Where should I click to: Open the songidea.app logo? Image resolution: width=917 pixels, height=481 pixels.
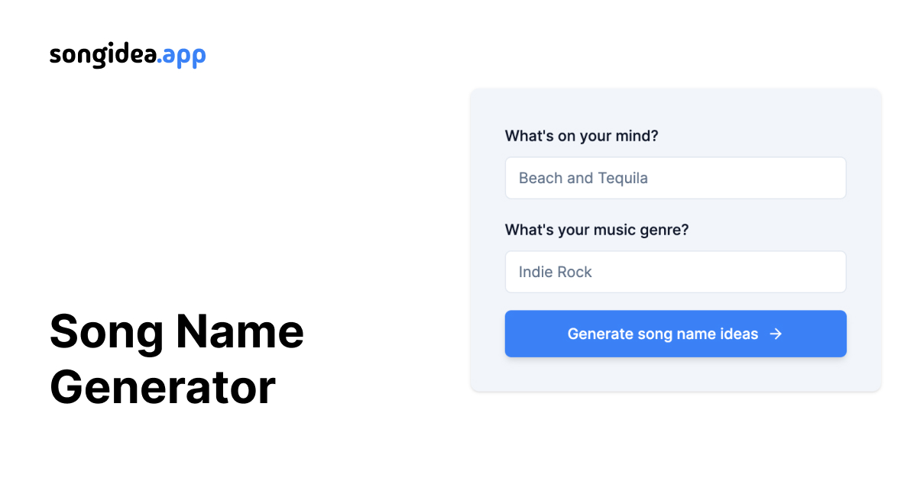pos(128,56)
